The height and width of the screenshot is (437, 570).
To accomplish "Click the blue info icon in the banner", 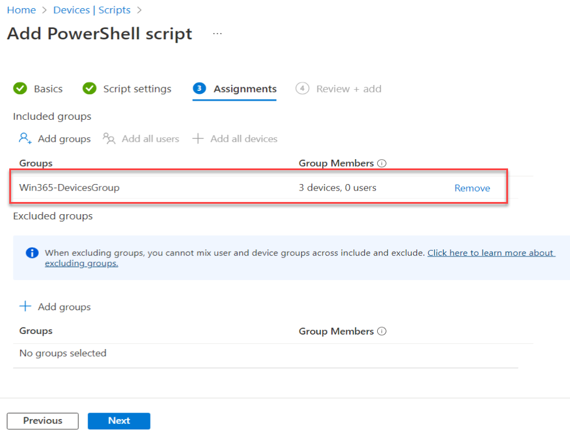I will click(32, 253).
